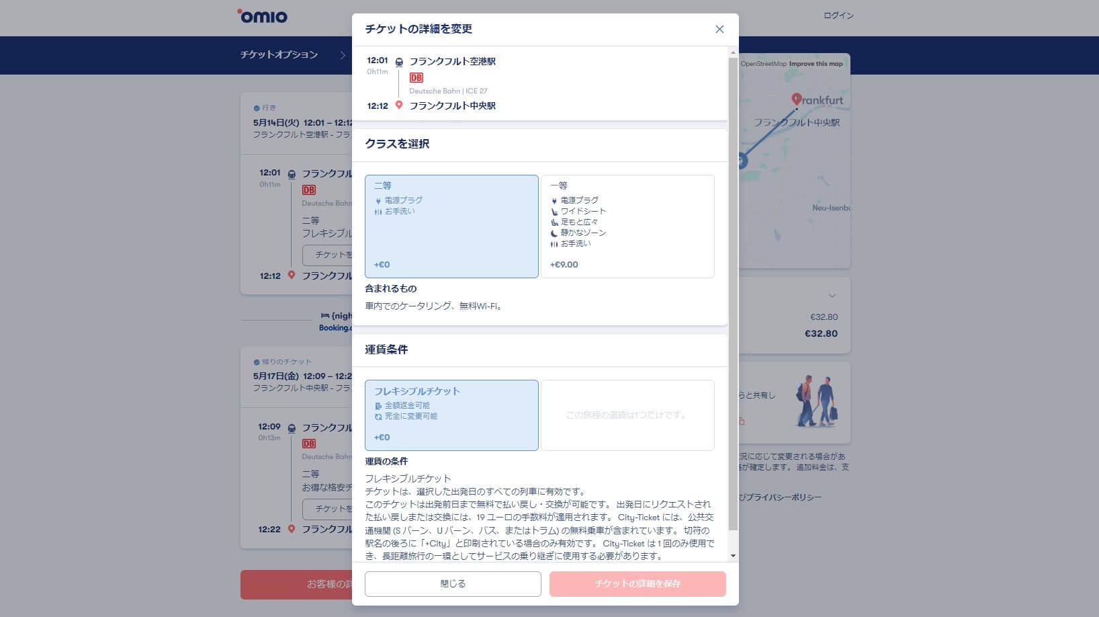Click the Improve this map link

(816, 64)
